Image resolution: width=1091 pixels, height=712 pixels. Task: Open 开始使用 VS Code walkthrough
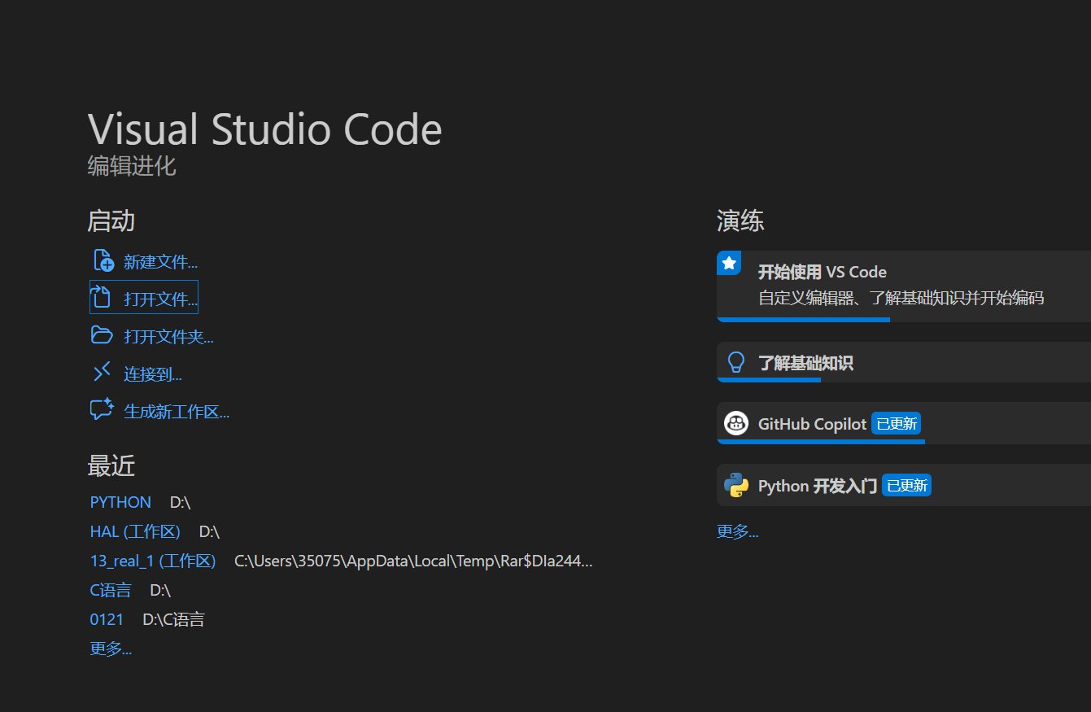tap(904, 286)
